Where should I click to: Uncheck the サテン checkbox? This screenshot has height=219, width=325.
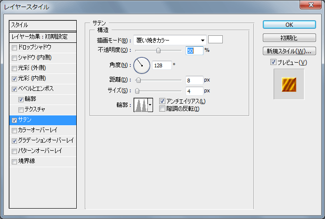[x=14, y=121]
